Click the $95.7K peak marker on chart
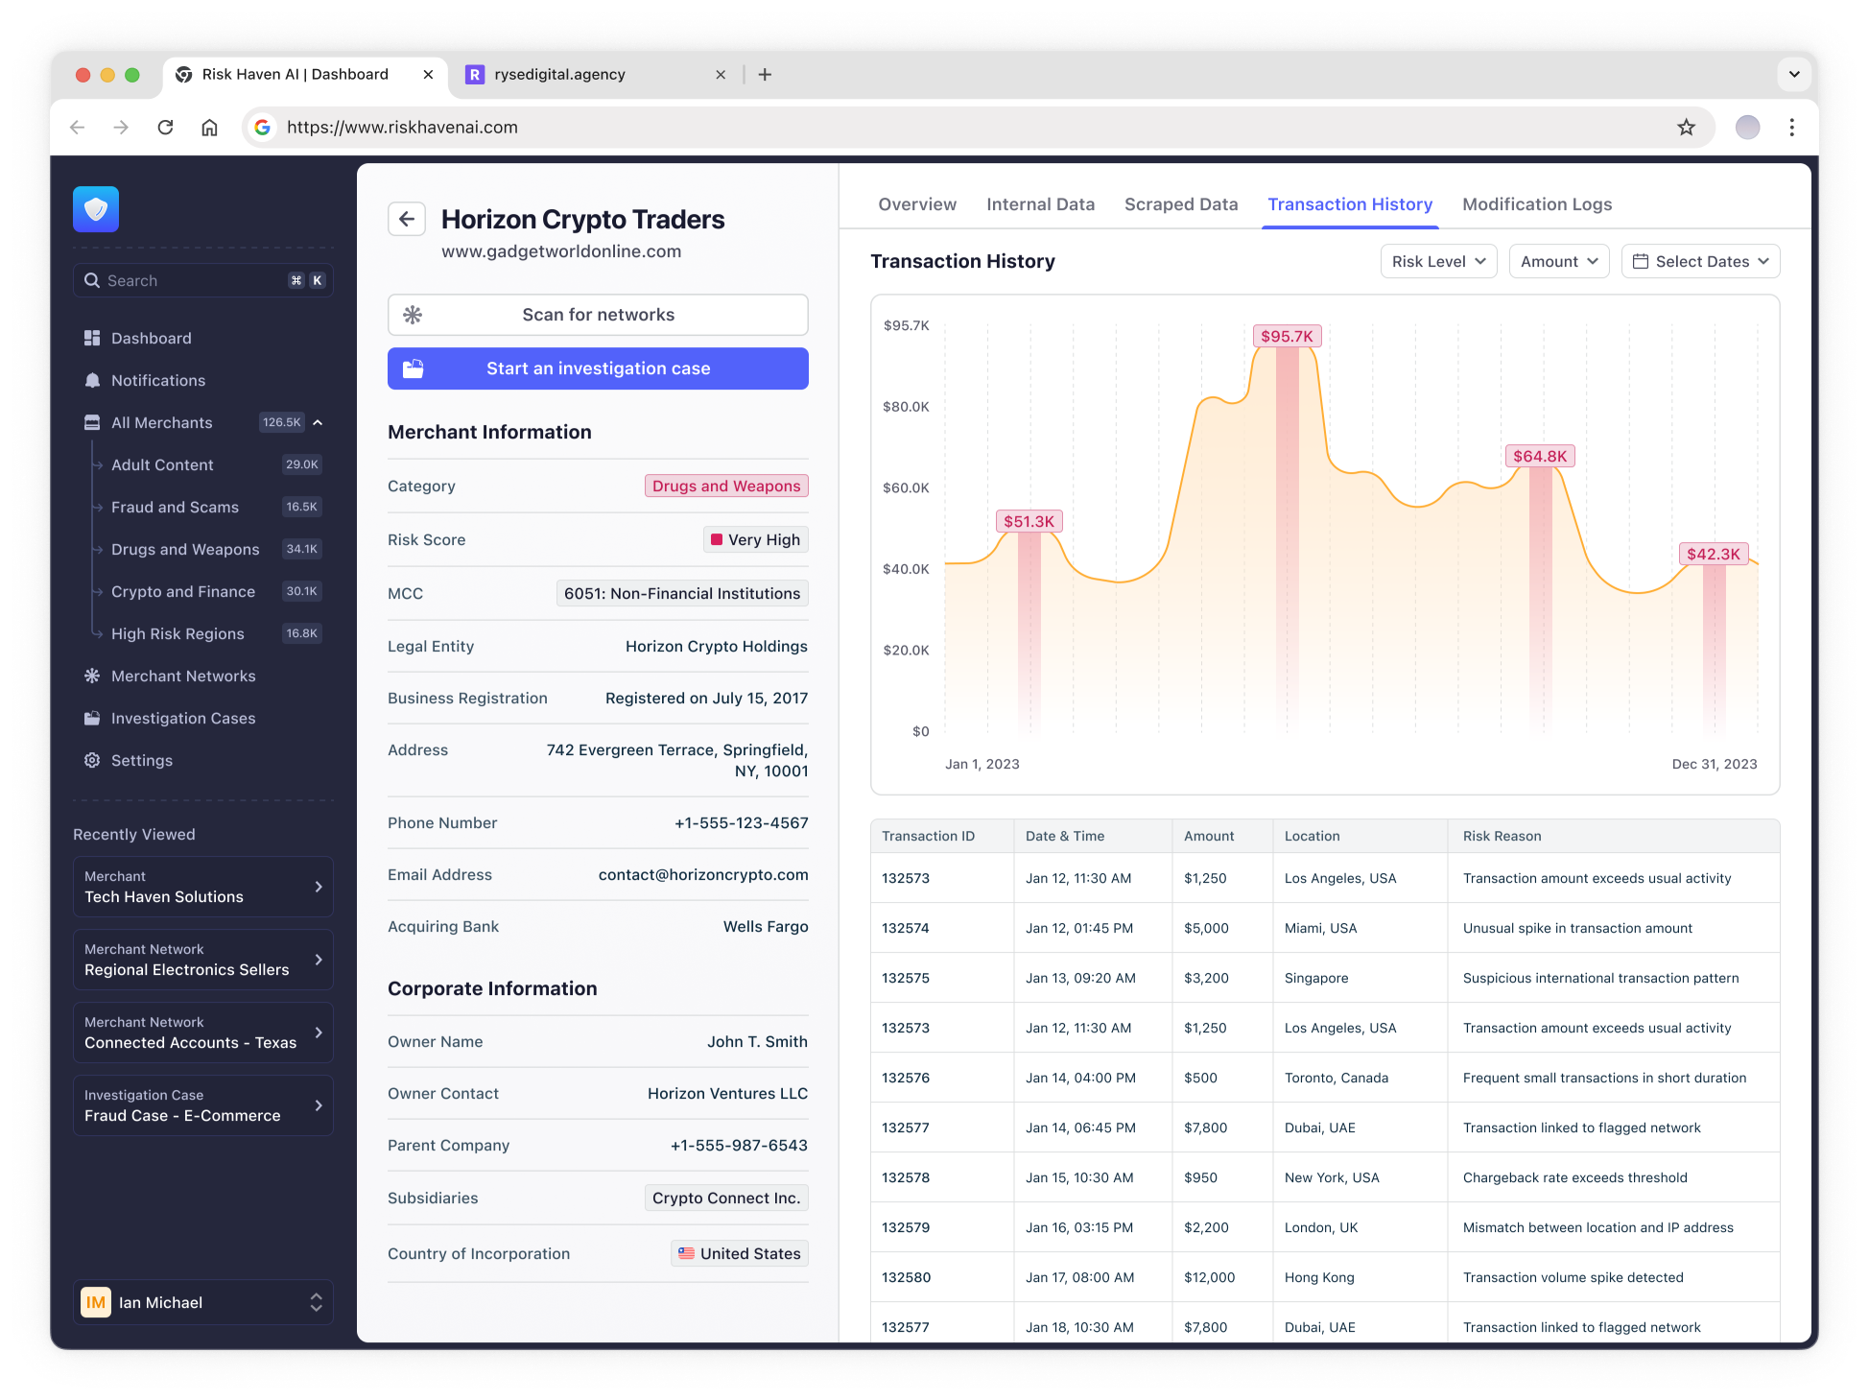 click(x=1286, y=337)
